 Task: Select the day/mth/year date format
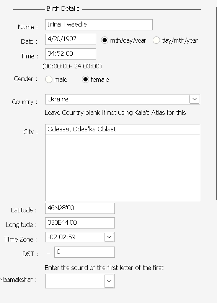tap(156, 40)
